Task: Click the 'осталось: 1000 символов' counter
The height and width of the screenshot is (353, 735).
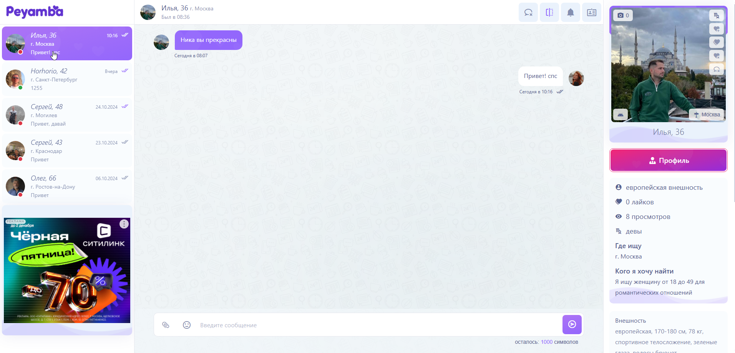Action: [546, 342]
